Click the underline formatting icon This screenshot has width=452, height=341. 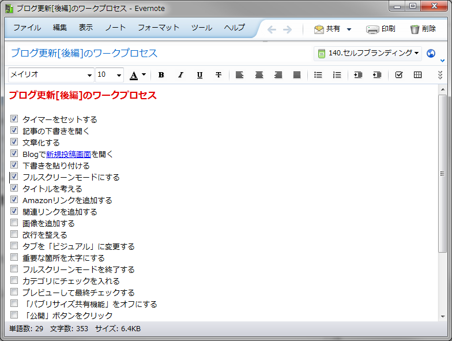[199, 75]
